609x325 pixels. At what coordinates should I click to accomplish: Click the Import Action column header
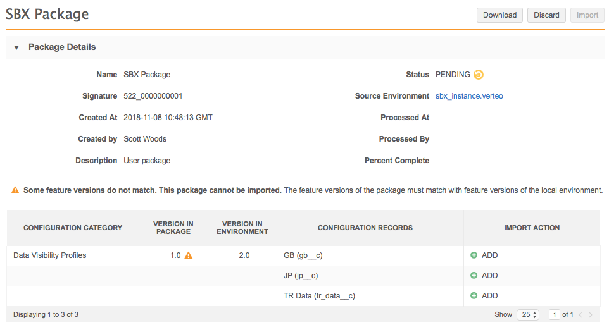pos(532,228)
